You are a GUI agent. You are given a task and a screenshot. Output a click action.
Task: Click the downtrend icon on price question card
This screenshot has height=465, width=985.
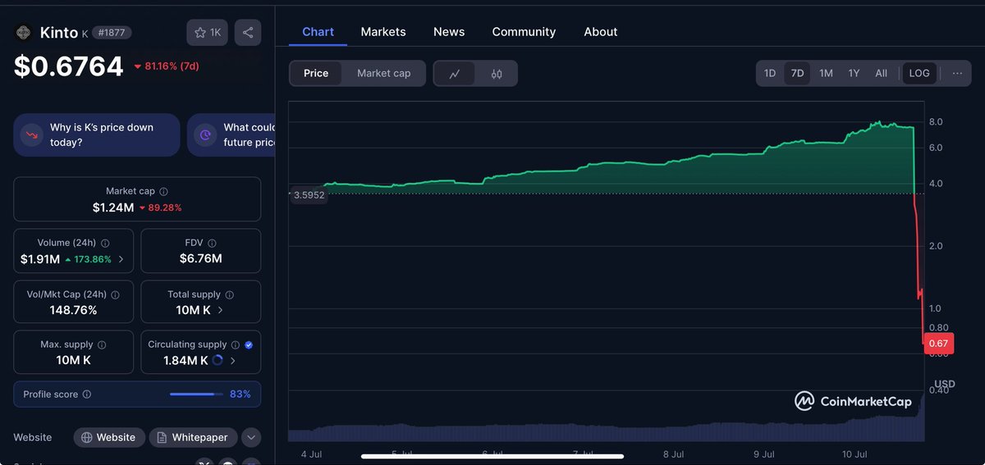tap(31, 134)
